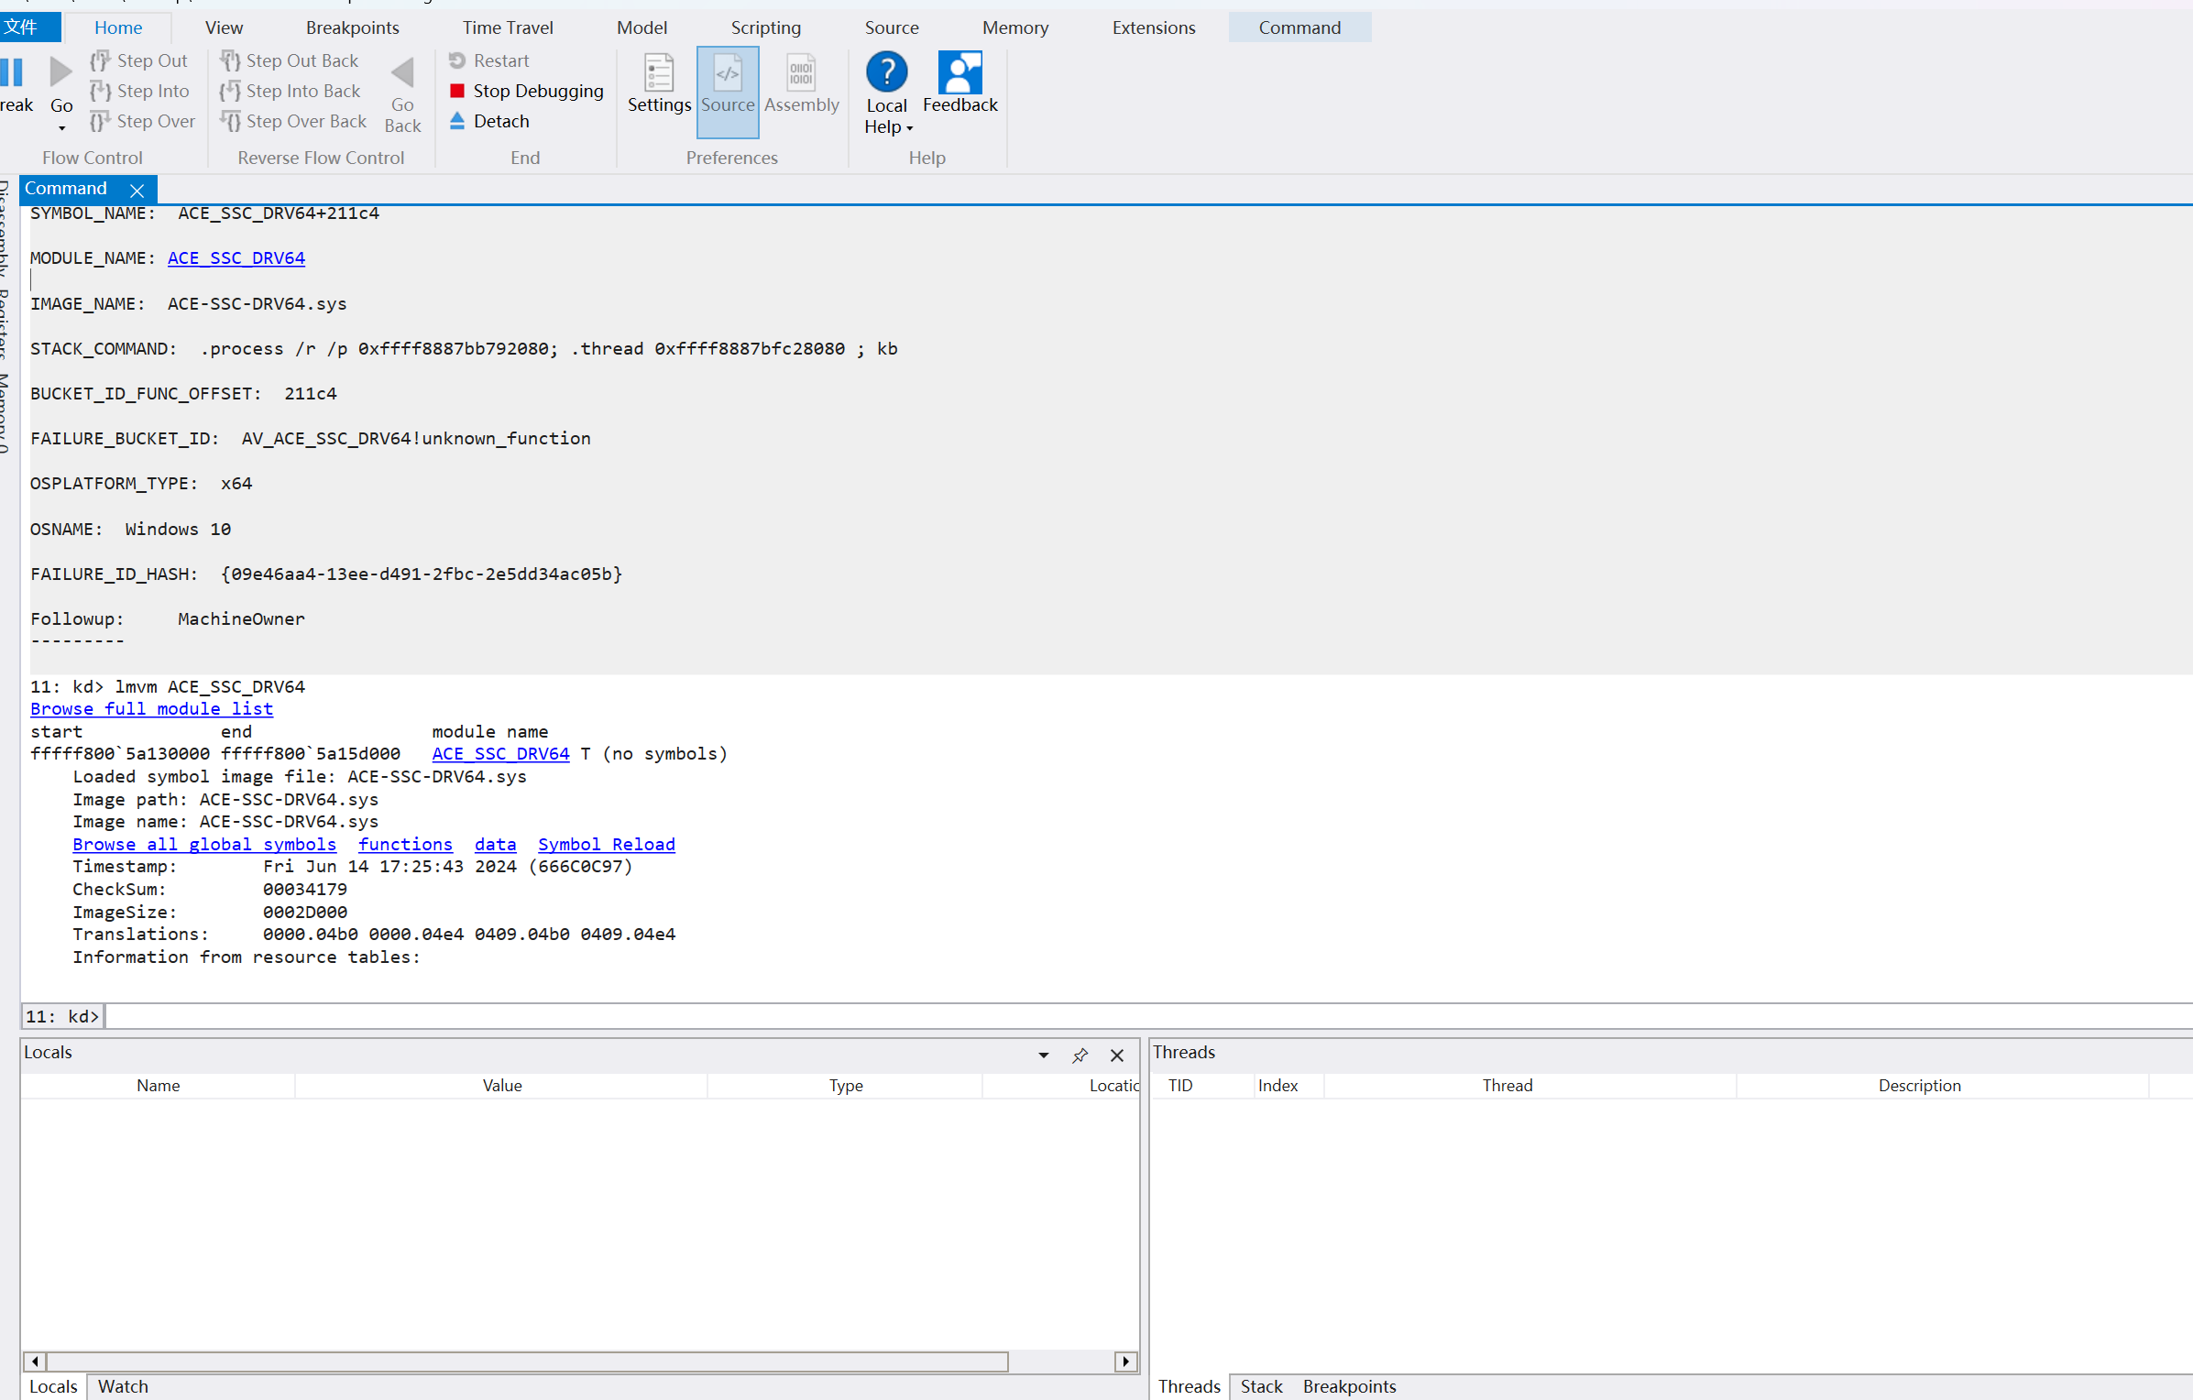Click the Type column header in Locals
Screen dimensions: 2193x1400
845,1086
